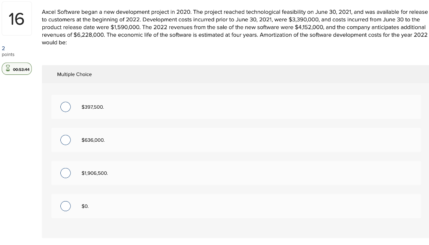Click the $397,500 answer text

click(93, 107)
